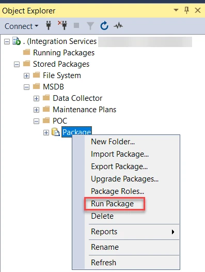This screenshot has width=205, height=272.
Task: Expand the Maintenance Plans node
Action: coord(36,110)
